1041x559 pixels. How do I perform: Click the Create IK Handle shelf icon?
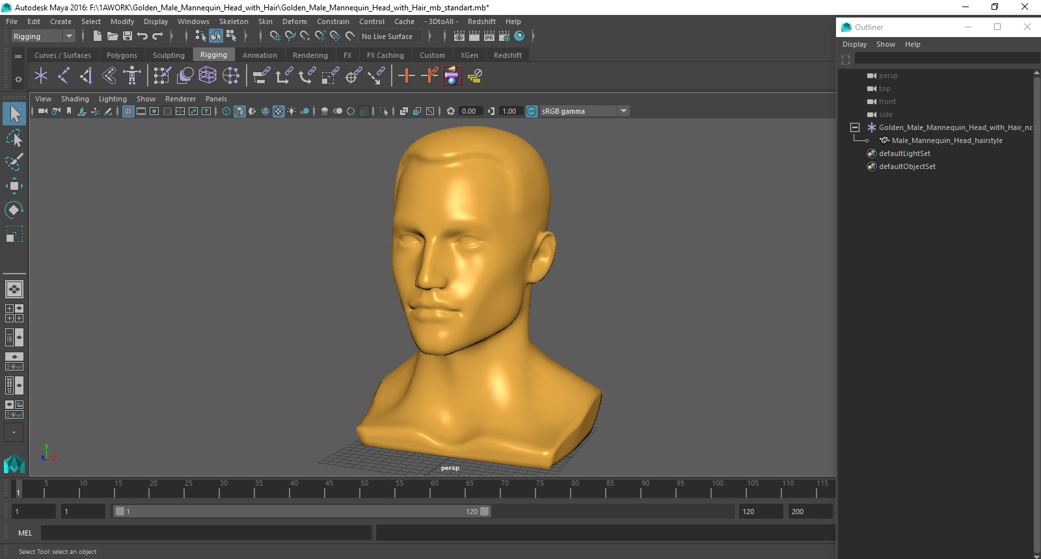pos(87,76)
